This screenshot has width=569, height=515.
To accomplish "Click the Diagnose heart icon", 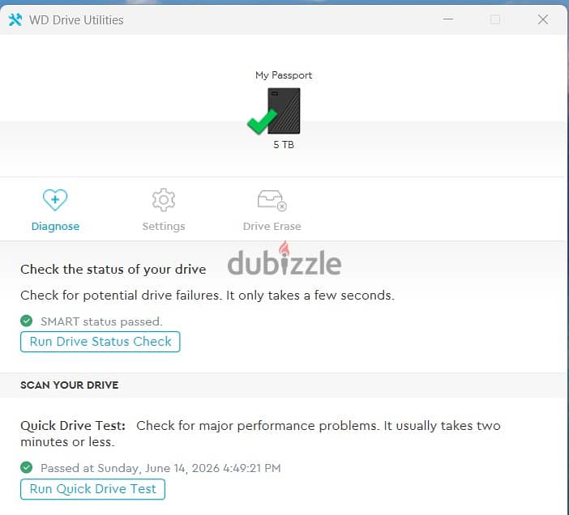I will (x=55, y=200).
